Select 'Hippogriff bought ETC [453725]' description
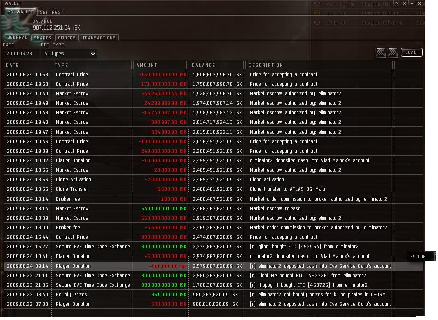The height and width of the screenshot is (320, 438). [x=308, y=285]
